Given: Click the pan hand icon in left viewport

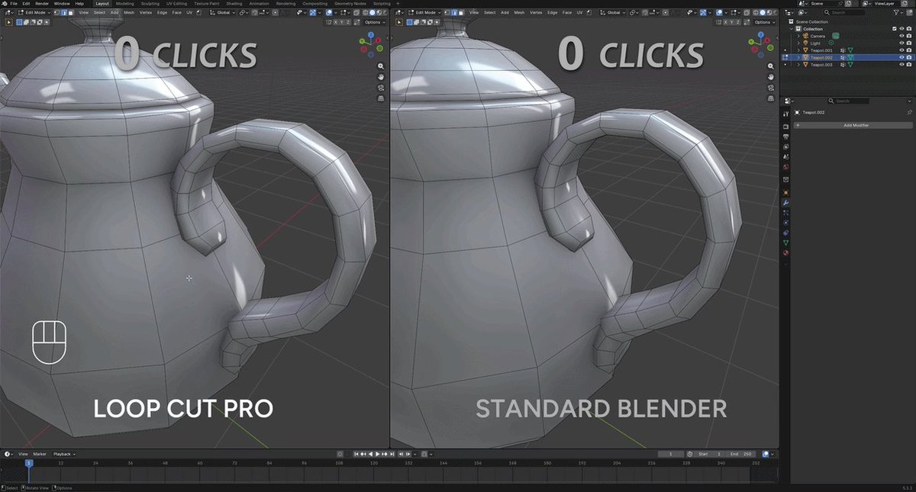Looking at the screenshot, I should pyautogui.click(x=381, y=77).
